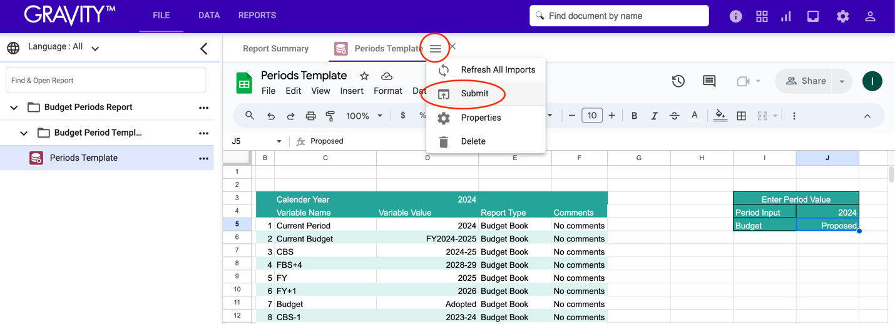The width and height of the screenshot is (895, 324).
Task: Collapse the left sidebar panel arrow
Action: (x=204, y=48)
